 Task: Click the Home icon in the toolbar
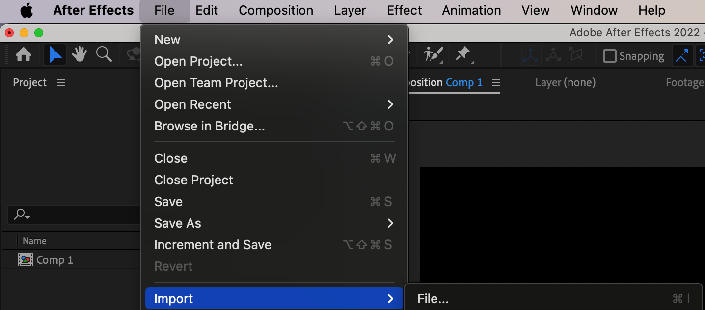(24, 55)
